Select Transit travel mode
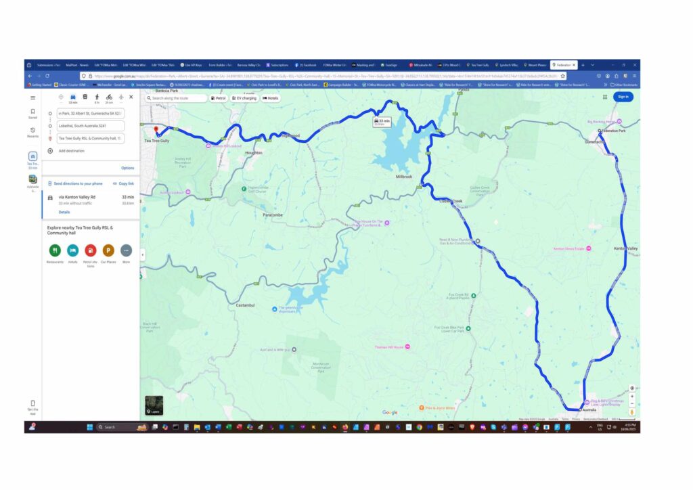Image resolution: width=693 pixels, height=490 pixels. 85,97
